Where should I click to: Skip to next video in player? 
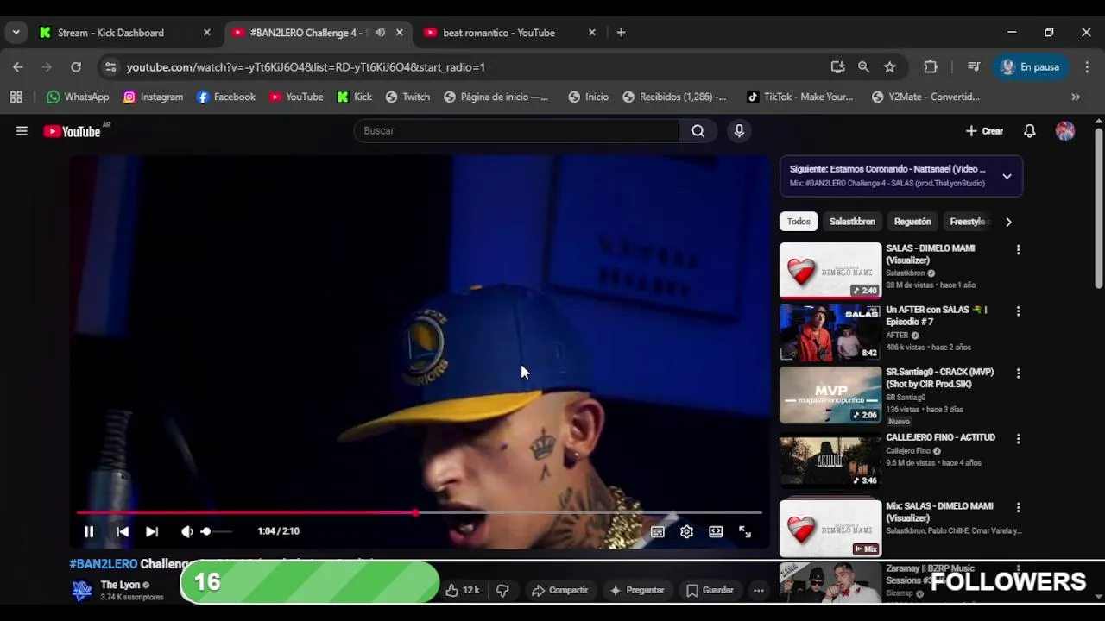152,531
